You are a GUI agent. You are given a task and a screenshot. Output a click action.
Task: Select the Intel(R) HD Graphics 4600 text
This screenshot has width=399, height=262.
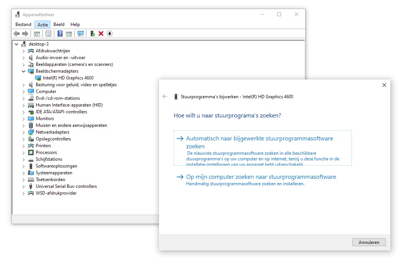point(68,78)
